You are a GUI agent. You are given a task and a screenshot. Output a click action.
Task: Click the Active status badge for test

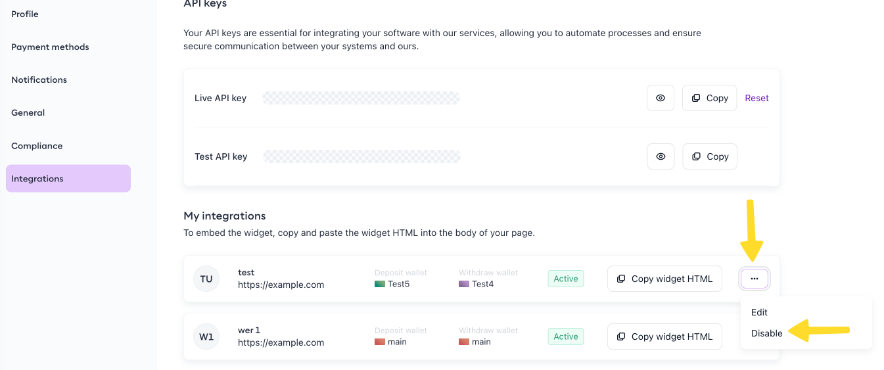pyautogui.click(x=565, y=279)
